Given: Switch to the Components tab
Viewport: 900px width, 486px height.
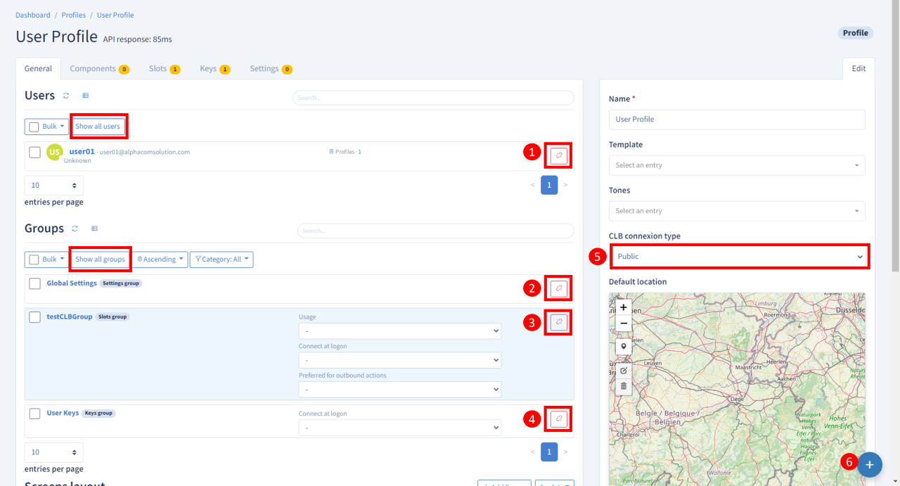Looking at the screenshot, I should click(x=98, y=69).
